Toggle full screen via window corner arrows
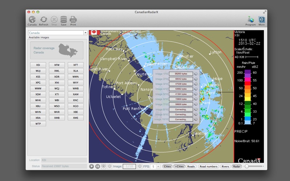Image resolution: width=290 pixels, height=181 pixels. coord(265,12)
